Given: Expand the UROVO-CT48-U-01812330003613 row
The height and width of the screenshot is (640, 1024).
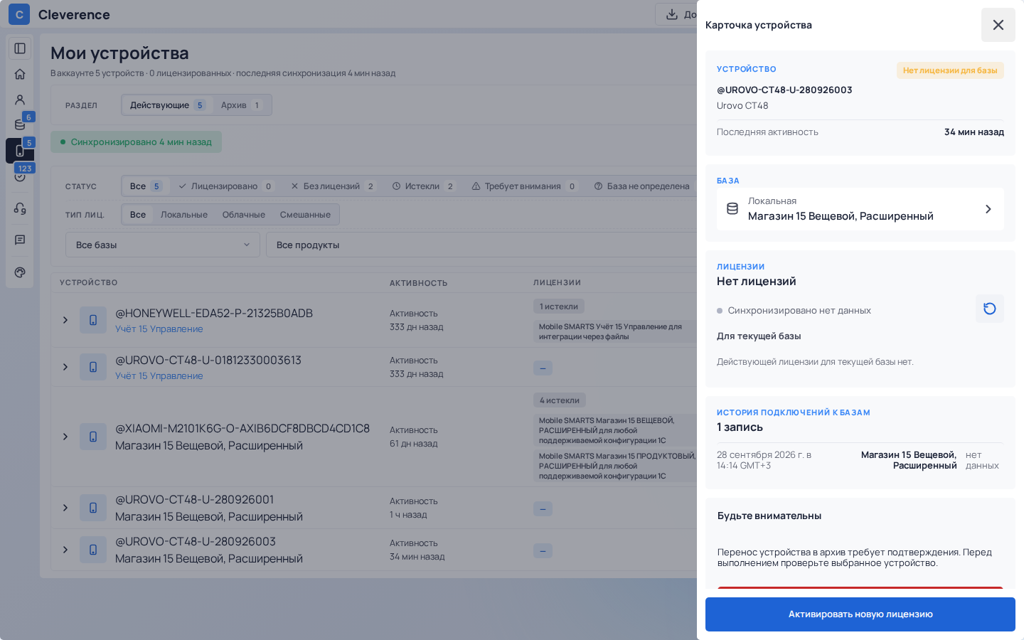Looking at the screenshot, I should [65, 367].
